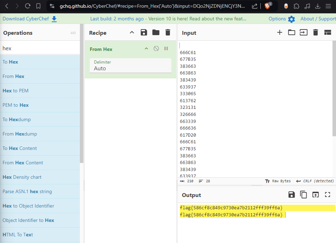Open the Delimiter Auto dropdown
This screenshot has height=243, width=336.
click(x=131, y=66)
